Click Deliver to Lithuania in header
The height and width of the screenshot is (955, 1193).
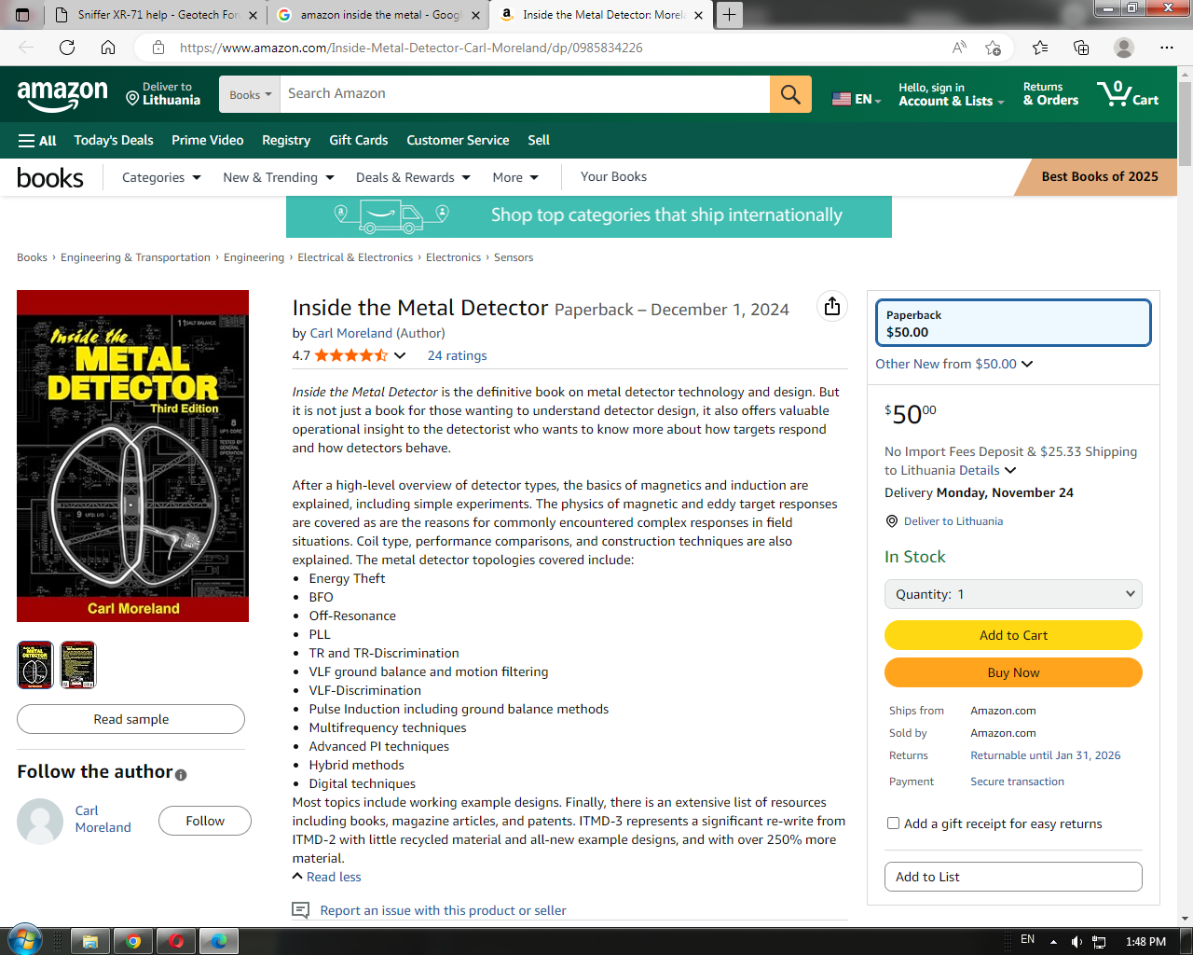point(163,94)
